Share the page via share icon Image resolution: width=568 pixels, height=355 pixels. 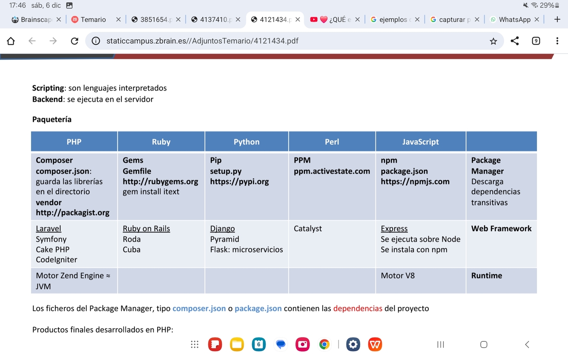[x=515, y=41]
